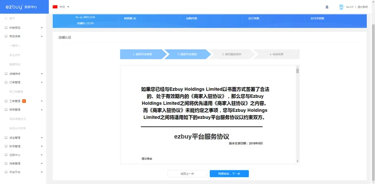Open the 中文 language dropdown
Viewport: 375px width, 184px height.
click(64, 7)
